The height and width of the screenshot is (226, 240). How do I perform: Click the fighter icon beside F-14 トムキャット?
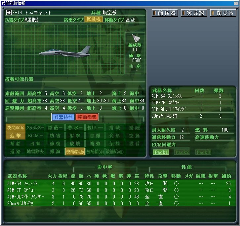pyautogui.click(x=9, y=13)
